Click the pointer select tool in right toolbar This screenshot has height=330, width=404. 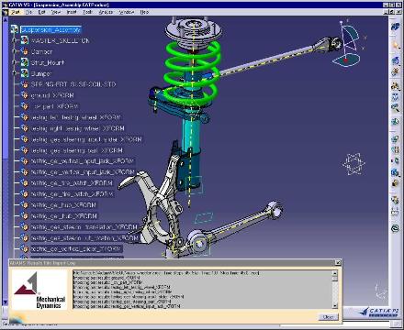pos(395,46)
